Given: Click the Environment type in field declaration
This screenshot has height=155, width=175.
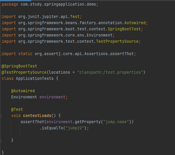Looking at the screenshot, I should point(24,97).
